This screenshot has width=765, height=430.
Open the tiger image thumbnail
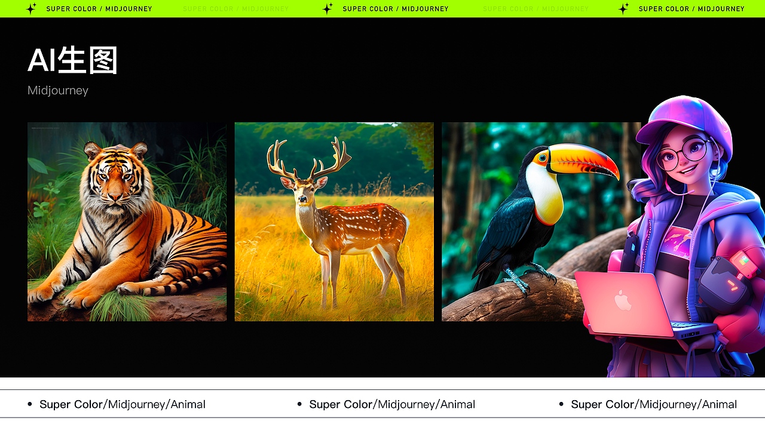pyautogui.click(x=127, y=222)
